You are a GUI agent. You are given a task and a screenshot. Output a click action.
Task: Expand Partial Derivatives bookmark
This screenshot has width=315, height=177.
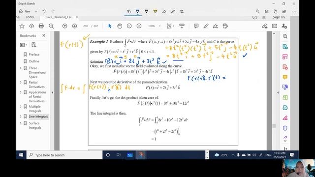(x=21, y=83)
